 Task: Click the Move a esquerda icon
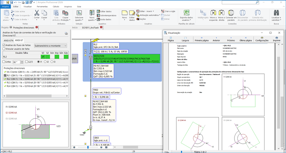(x=213, y=13)
